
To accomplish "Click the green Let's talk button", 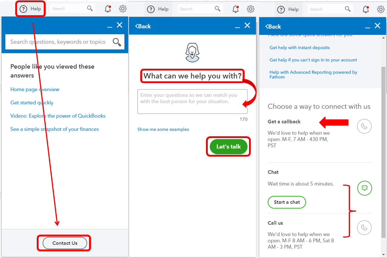I will point(229,146).
